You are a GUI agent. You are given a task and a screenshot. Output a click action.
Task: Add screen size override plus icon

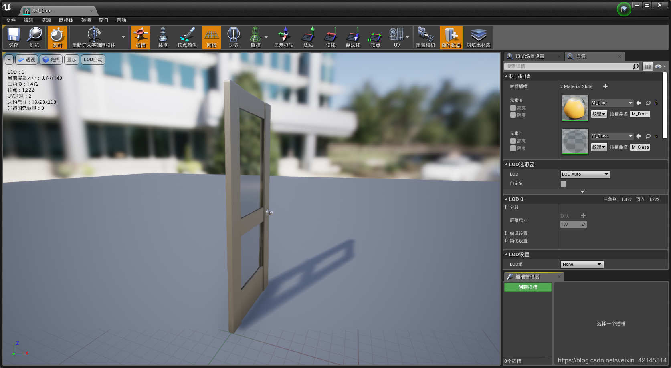point(583,216)
